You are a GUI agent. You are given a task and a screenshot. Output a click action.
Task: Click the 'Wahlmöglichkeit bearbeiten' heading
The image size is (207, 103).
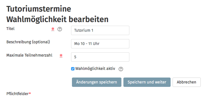57,20
